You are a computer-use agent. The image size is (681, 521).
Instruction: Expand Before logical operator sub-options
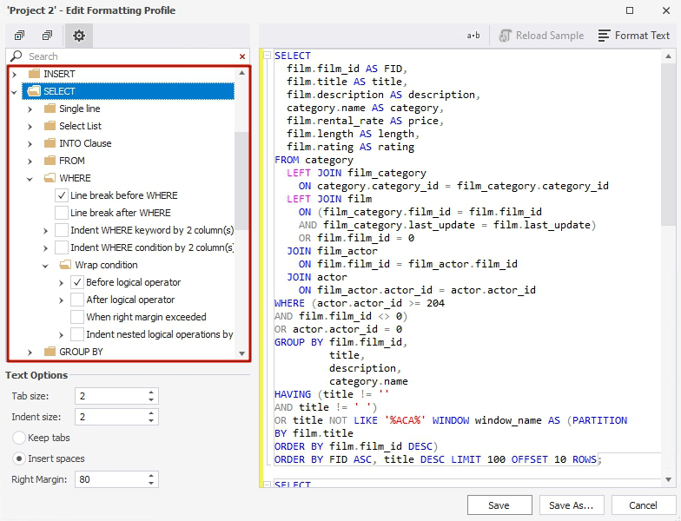[x=61, y=283]
